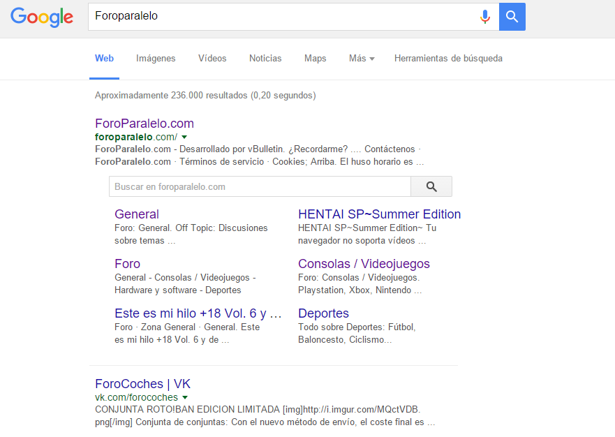Open the HENTAI SP~Summer Edition sitelink
This screenshot has width=615, height=437.
click(379, 214)
